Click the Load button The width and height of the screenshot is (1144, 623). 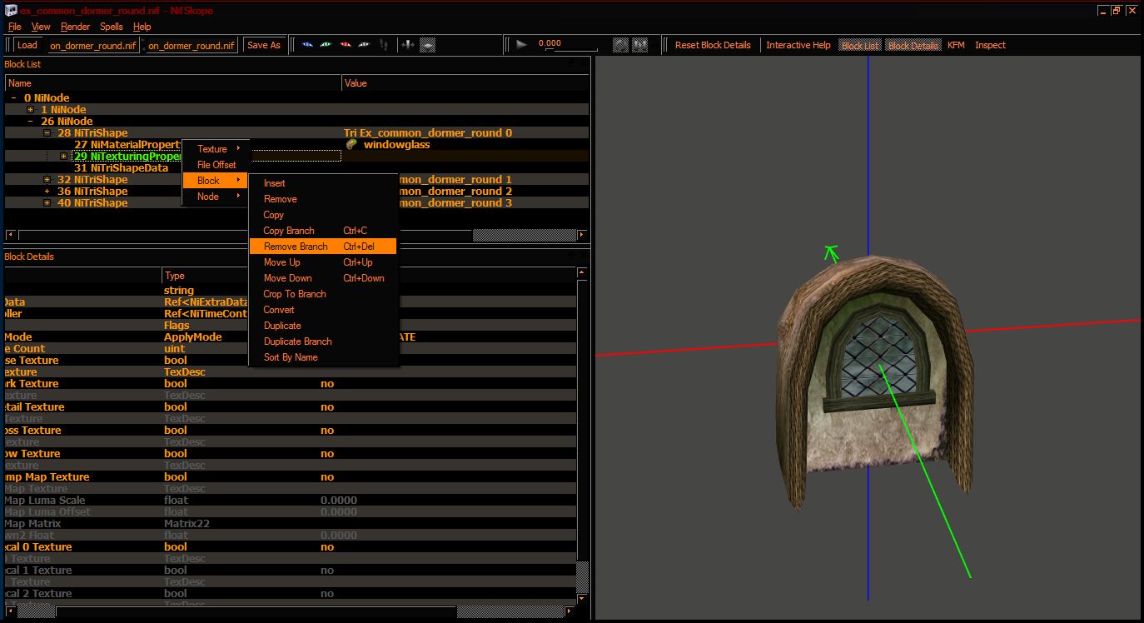tap(27, 45)
